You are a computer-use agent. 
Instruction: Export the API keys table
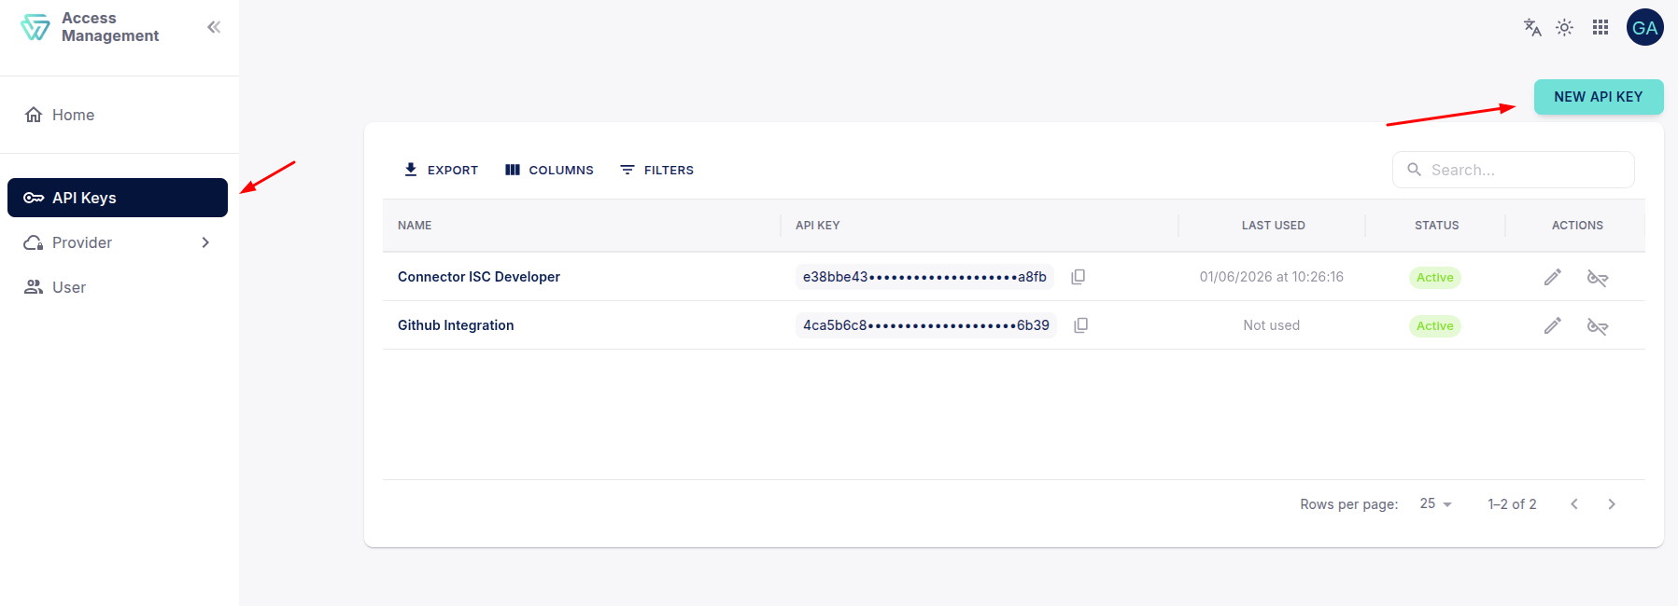pyautogui.click(x=441, y=170)
